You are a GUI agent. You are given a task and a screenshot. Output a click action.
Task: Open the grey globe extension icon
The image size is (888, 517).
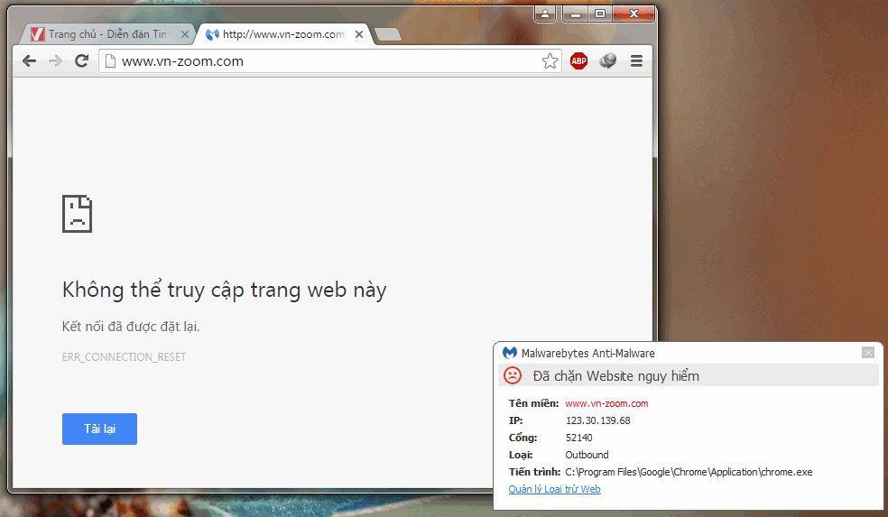click(x=607, y=61)
